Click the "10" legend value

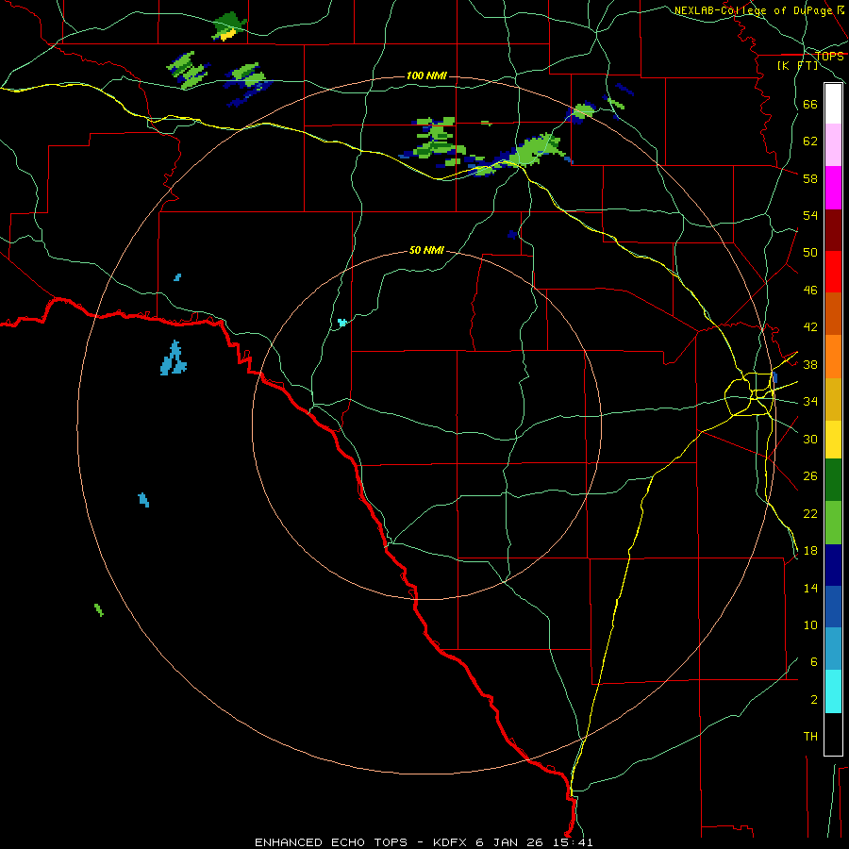(x=810, y=624)
